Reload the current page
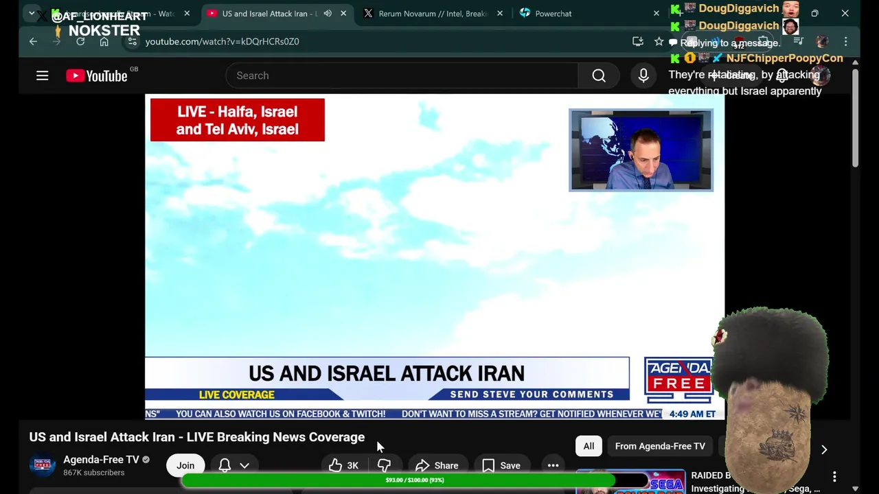This screenshot has width=879, height=494. pos(80,41)
